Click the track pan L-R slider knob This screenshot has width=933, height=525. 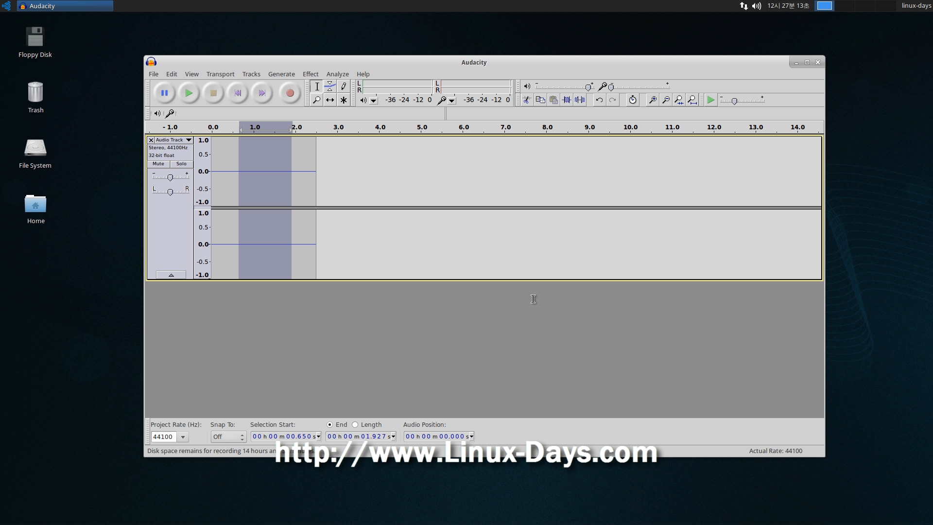tap(170, 192)
